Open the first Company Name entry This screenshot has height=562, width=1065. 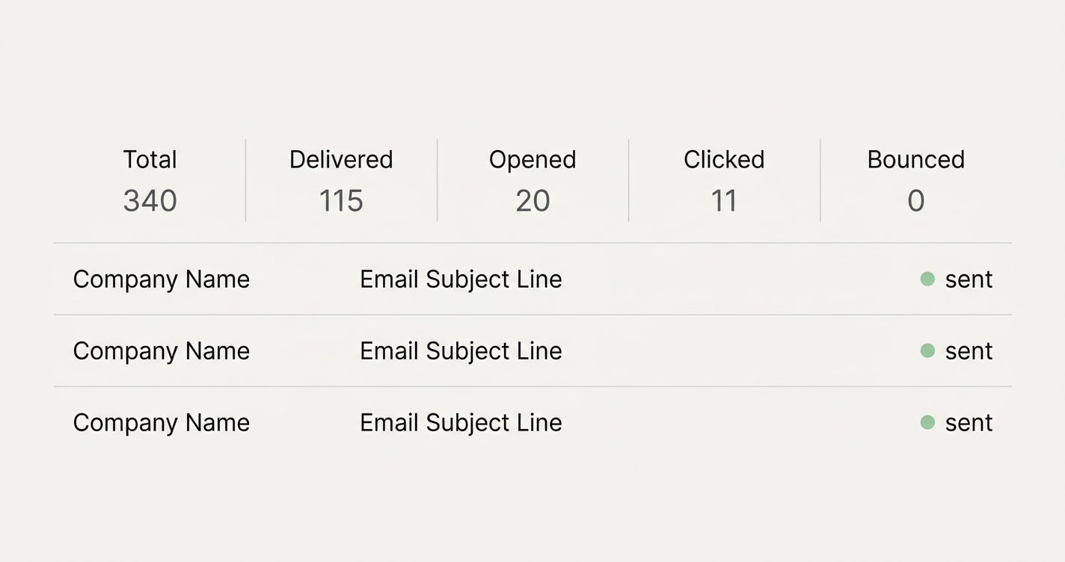click(161, 278)
